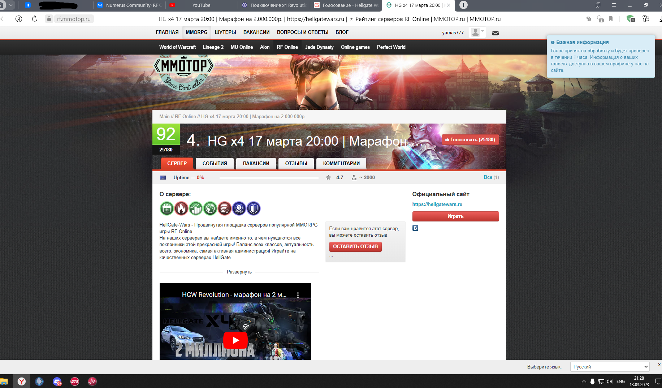662x388 pixels.
Task: Open the ВАКАНСИИ server tab
Action: coord(256,163)
